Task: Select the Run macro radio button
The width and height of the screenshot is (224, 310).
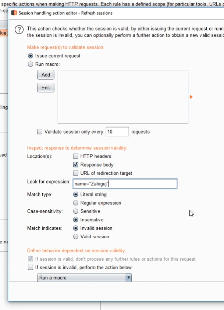Action: (x=31, y=64)
